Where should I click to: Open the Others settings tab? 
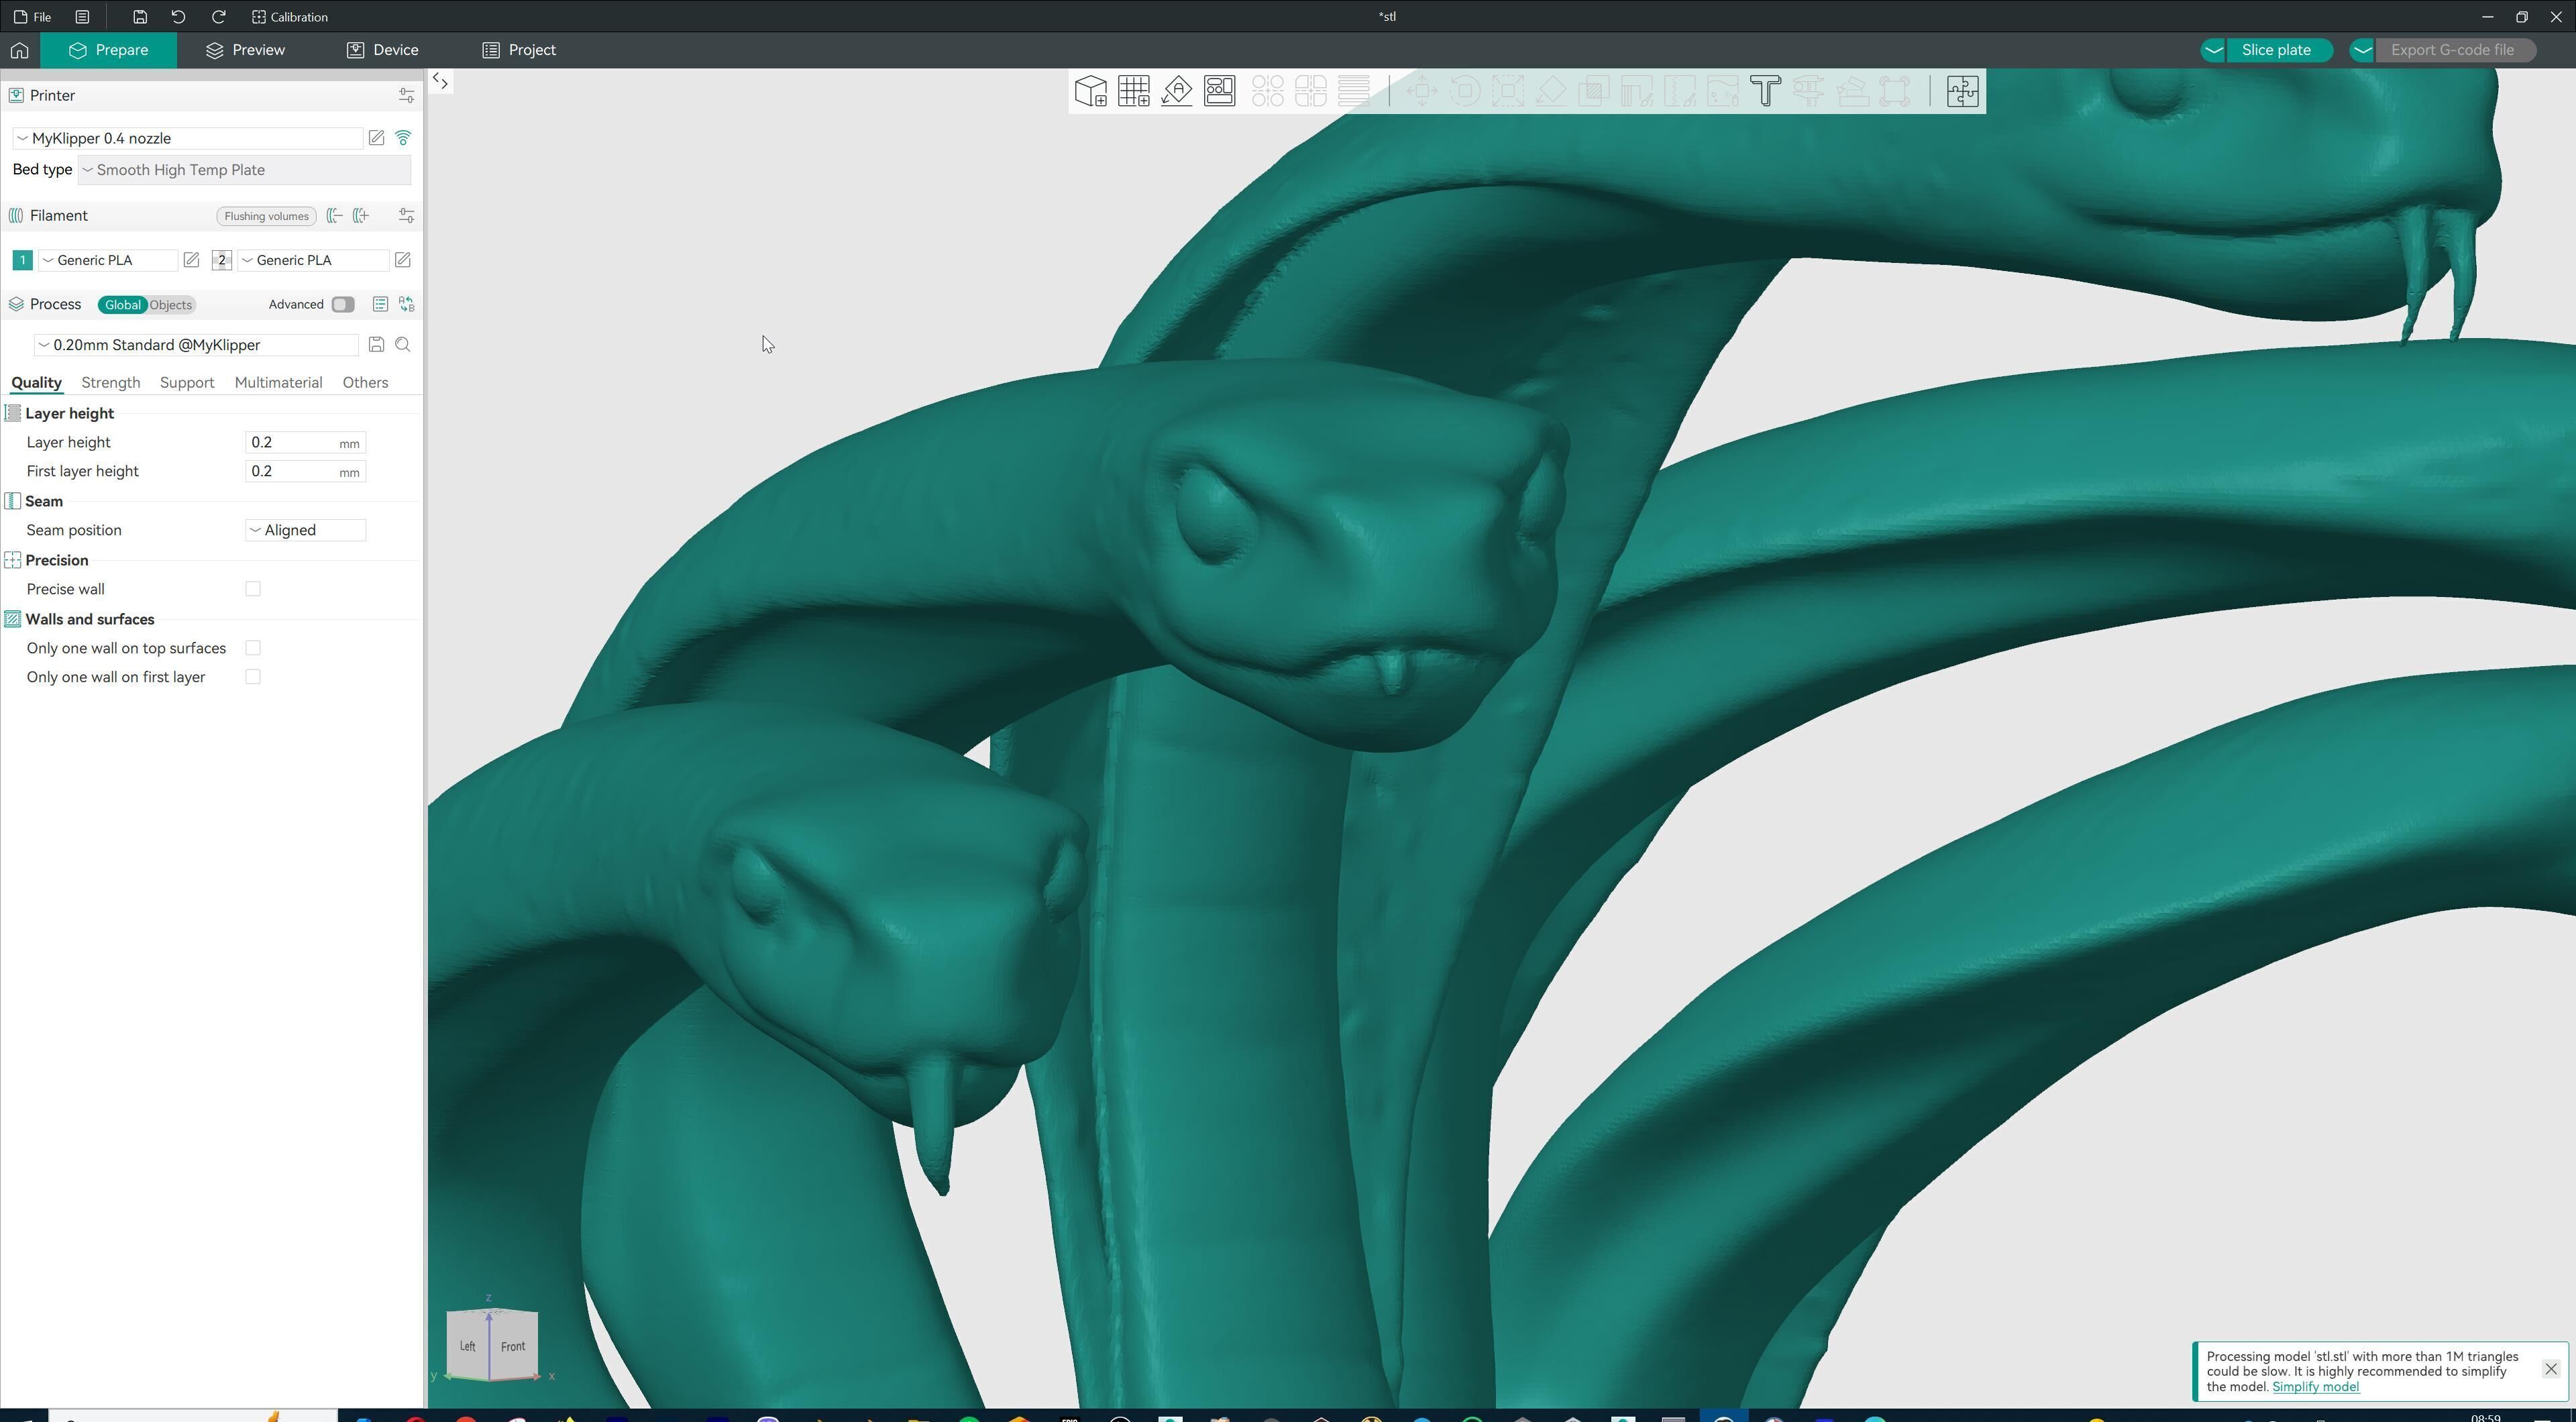[365, 383]
